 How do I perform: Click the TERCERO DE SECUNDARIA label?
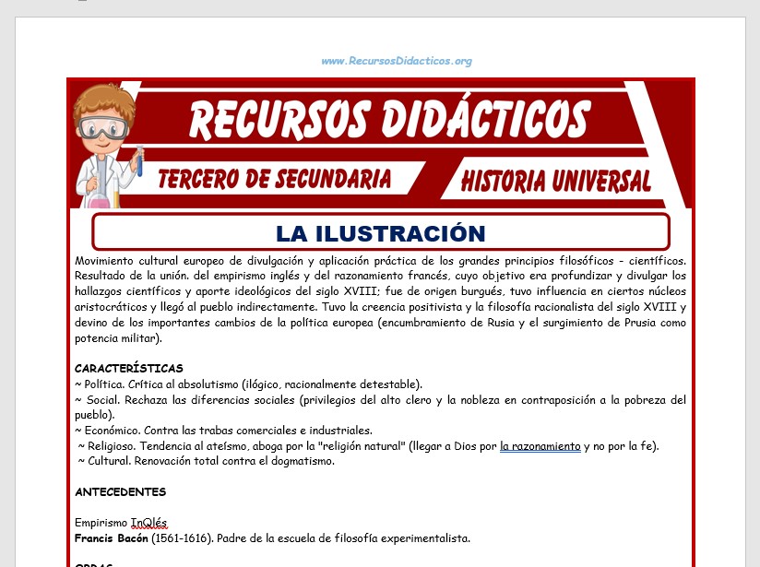pyautogui.click(x=274, y=179)
